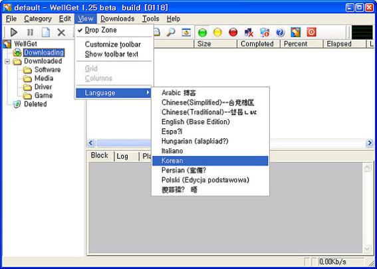Select Chinese(Traditional) language option
The image size is (377, 269).
(210, 112)
